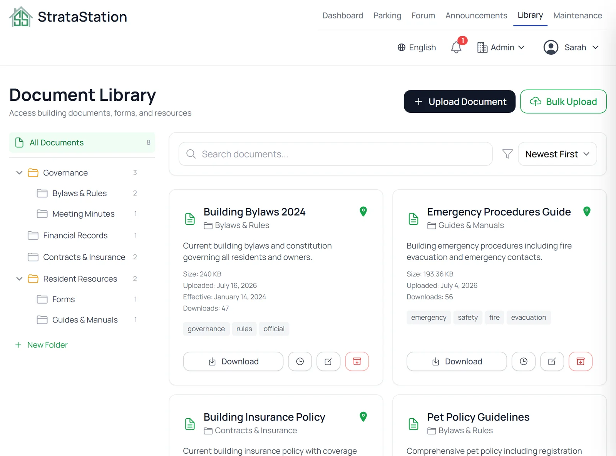Create a New Folder
This screenshot has width=616, height=456.
41,345
